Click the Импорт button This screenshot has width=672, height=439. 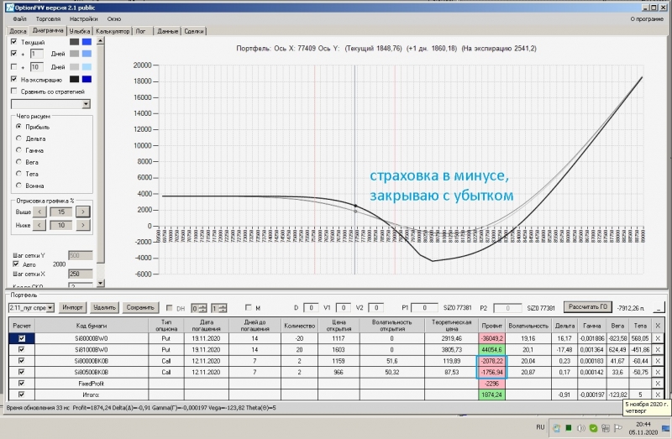[72, 307]
